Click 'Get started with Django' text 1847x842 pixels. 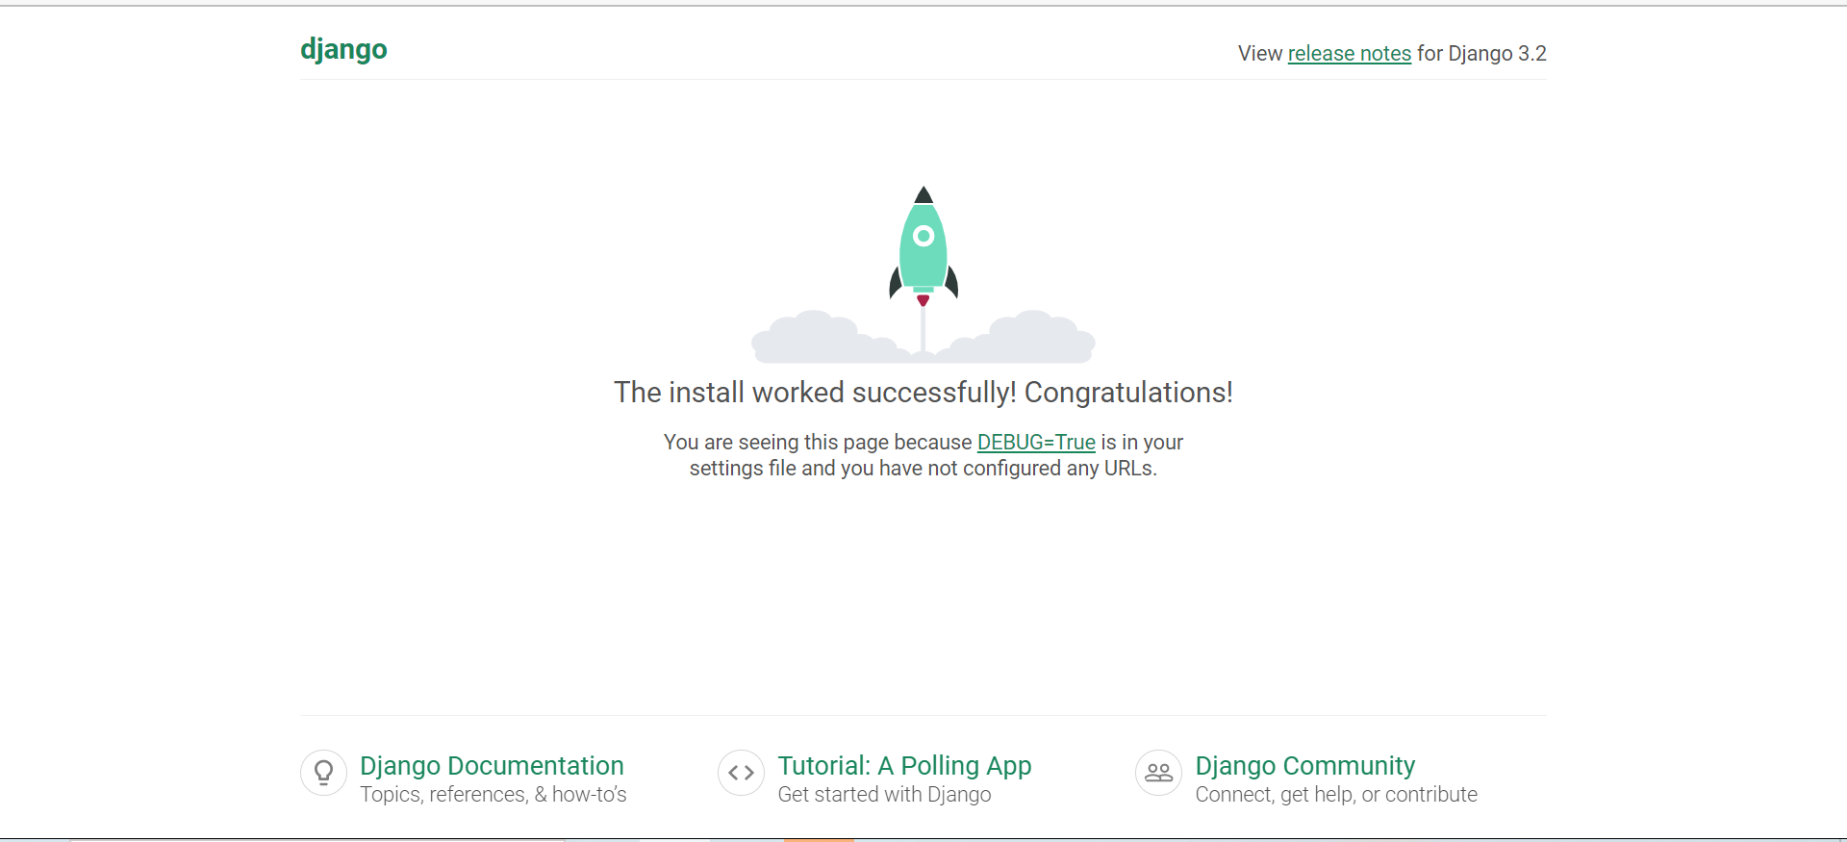[884, 795]
